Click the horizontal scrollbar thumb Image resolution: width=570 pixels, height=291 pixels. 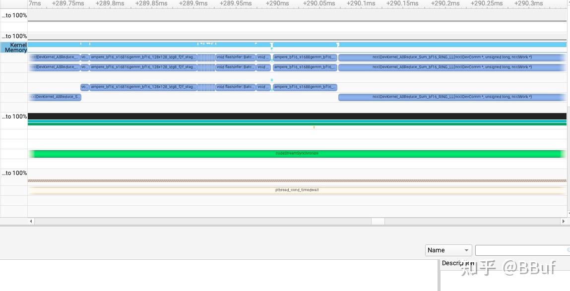pyautogui.click(x=378, y=221)
